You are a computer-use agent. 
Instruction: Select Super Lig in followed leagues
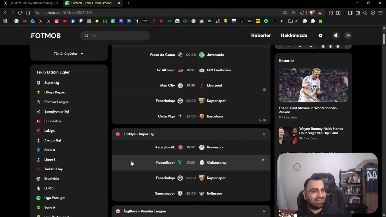[x=52, y=83]
